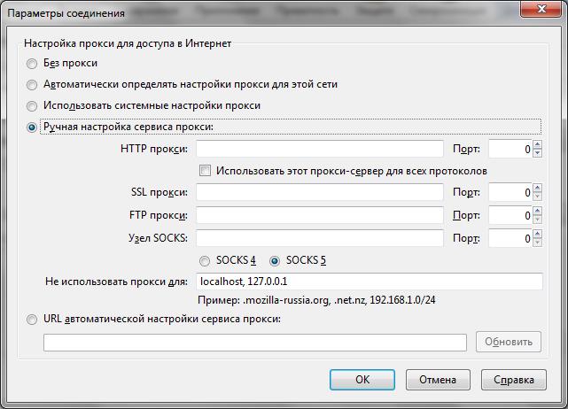This screenshot has height=409, width=568.
Task: Select the SOCKS 5 radio button
Action: 275,261
